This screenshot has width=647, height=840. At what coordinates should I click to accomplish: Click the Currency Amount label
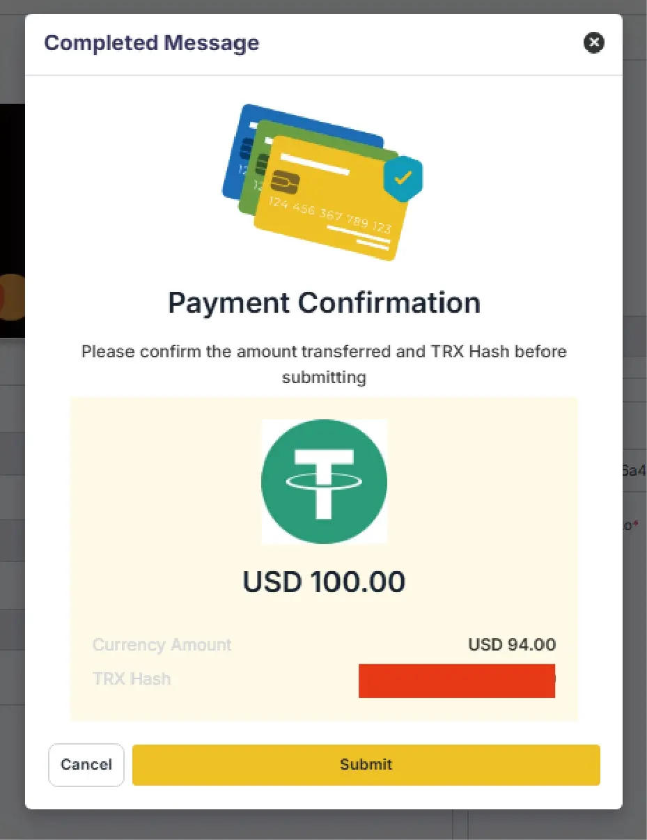pyautogui.click(x=162, y=645)
